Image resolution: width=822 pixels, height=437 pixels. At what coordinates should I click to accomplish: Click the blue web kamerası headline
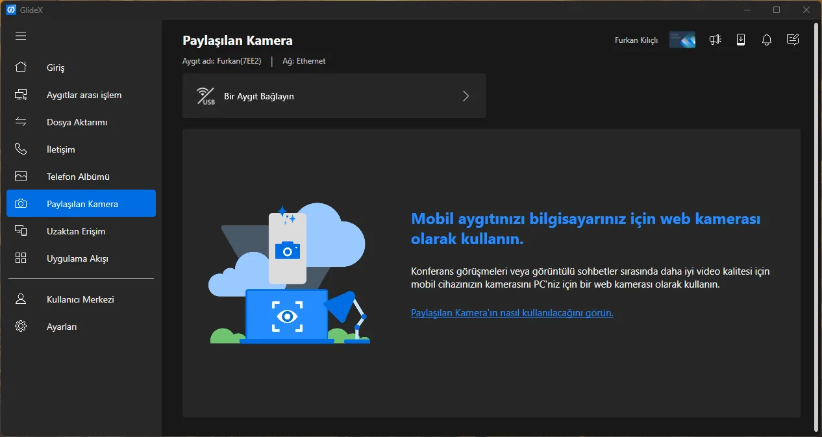(586, 229)
